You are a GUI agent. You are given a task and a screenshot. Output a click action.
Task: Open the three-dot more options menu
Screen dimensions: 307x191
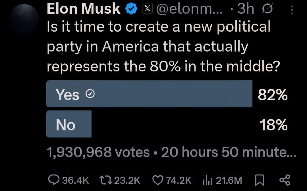click(292, 10)
